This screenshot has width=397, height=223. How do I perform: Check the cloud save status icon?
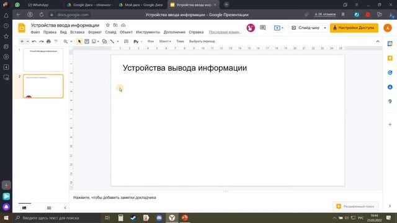click(x=123, y=25)
